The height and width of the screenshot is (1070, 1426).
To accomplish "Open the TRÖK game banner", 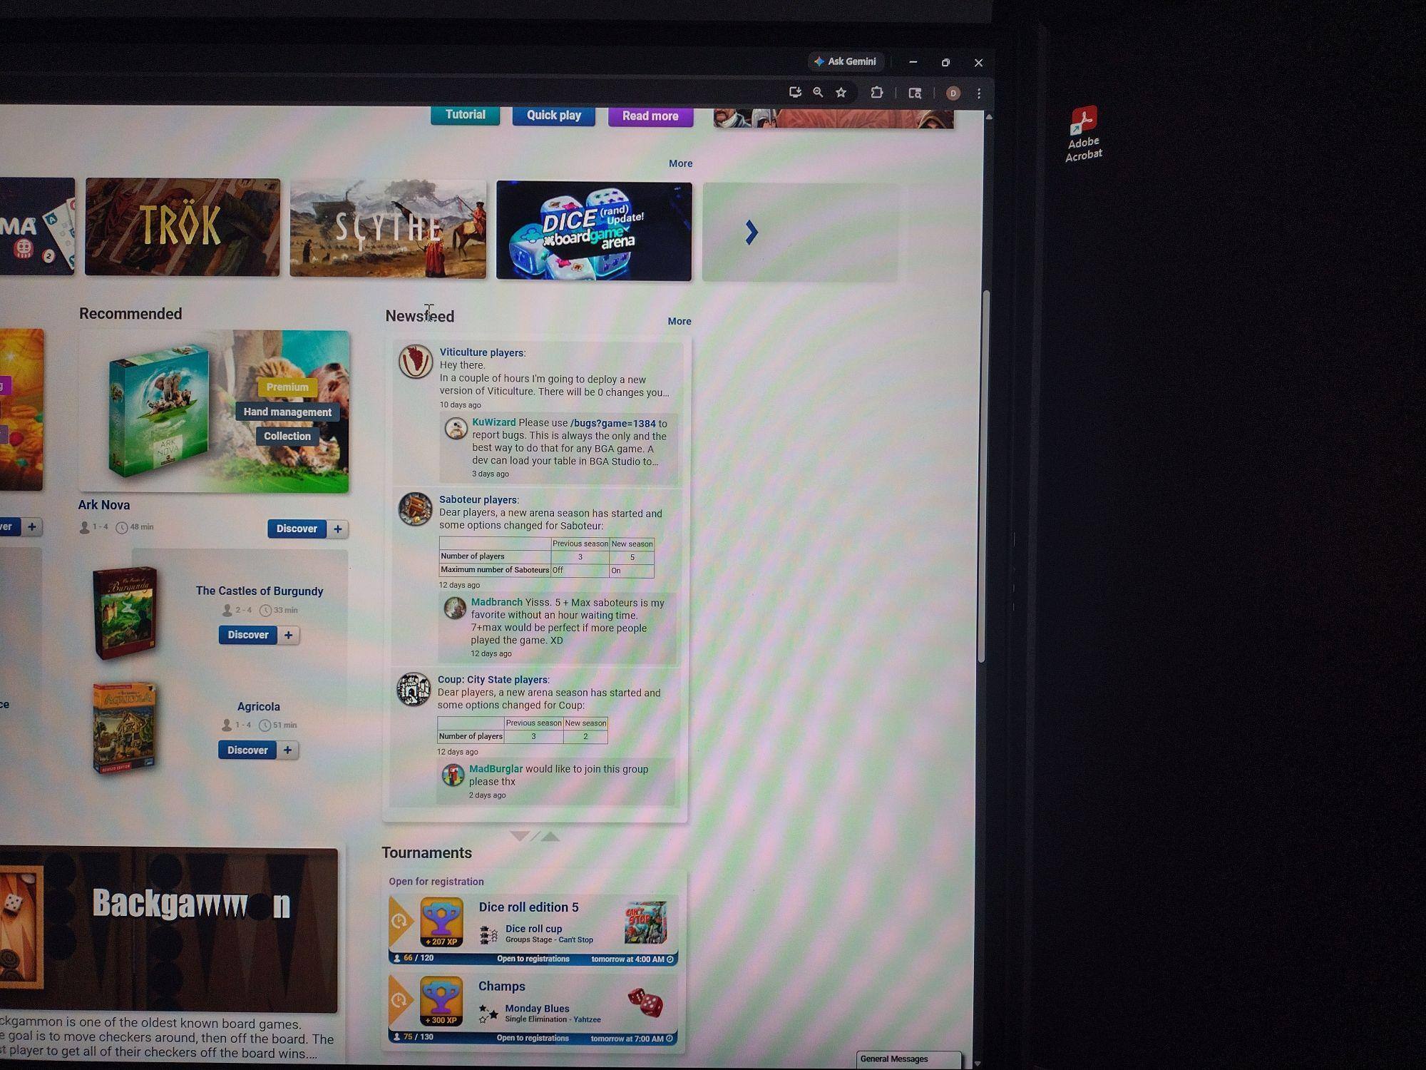I will click(x=183, y=227).
